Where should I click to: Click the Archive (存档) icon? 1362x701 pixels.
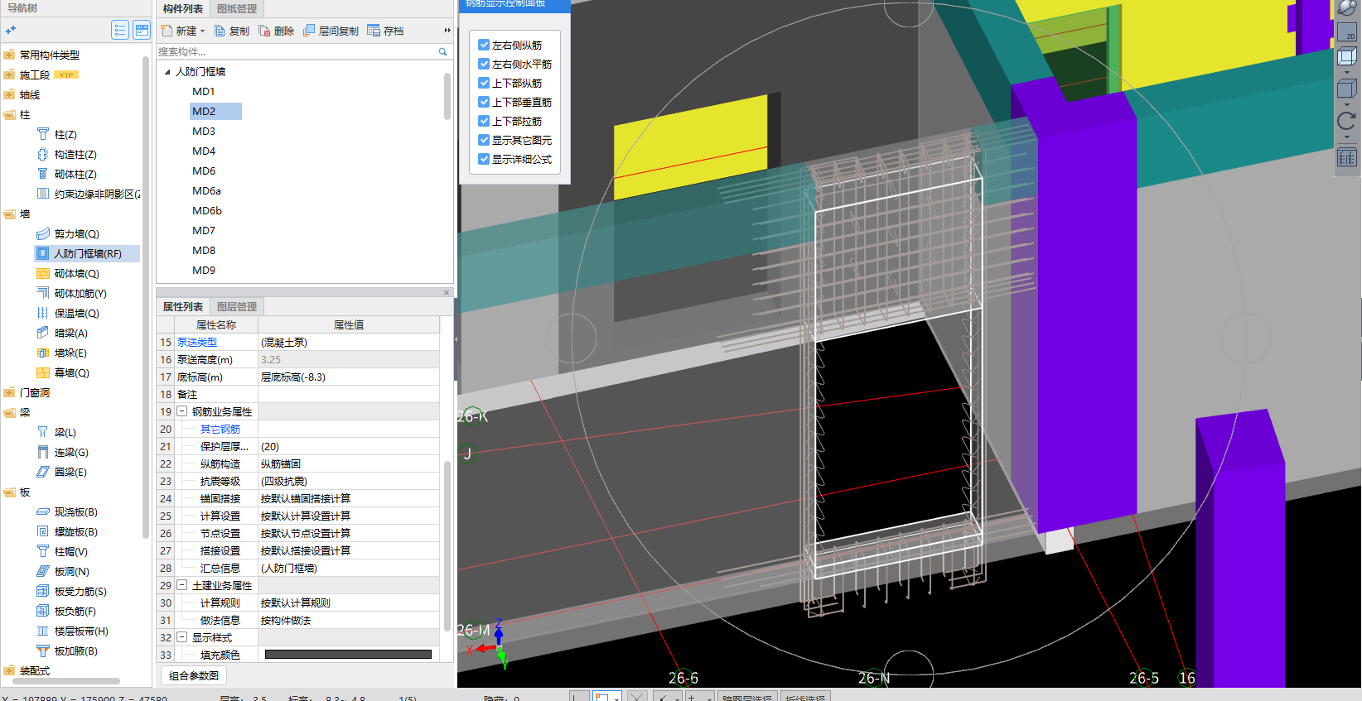374,31
